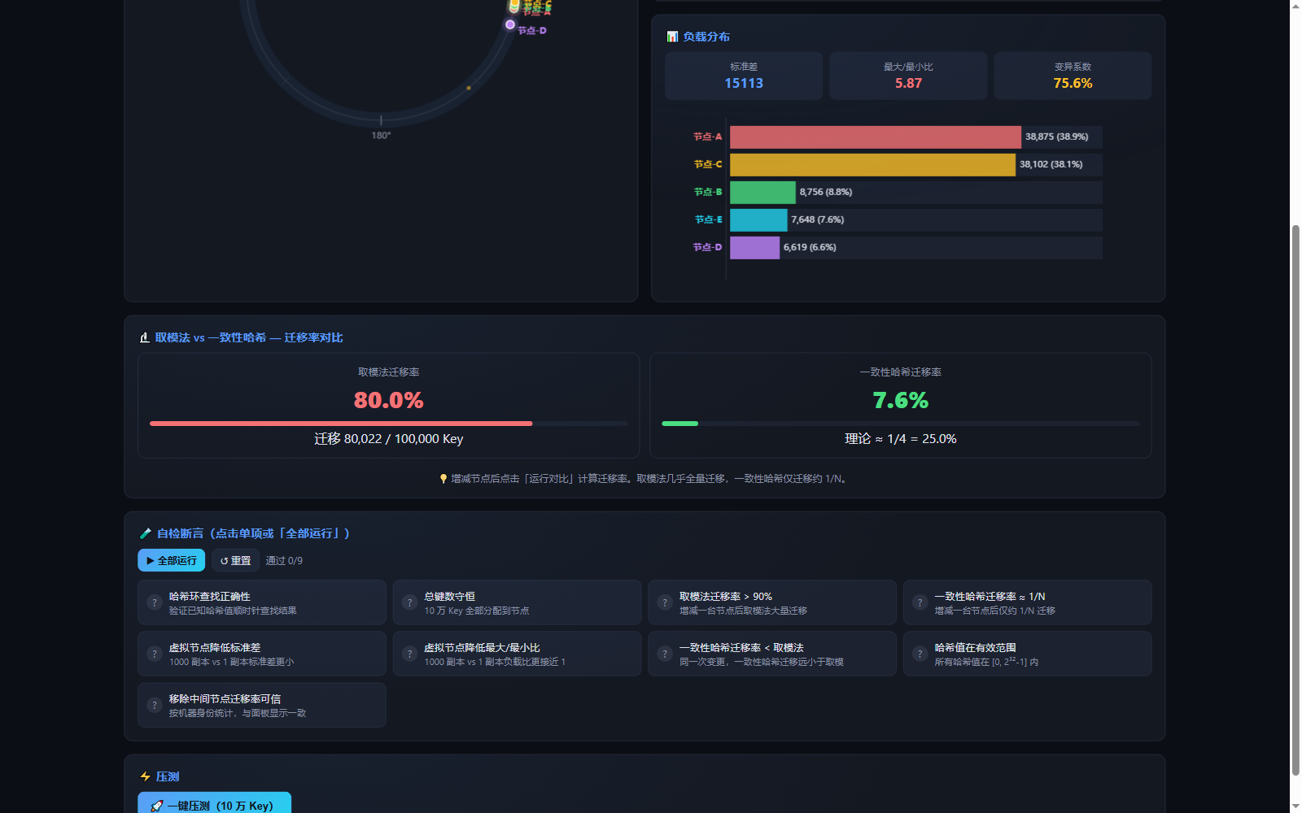Screen dimensions: 1302x813
Task: Click the chart icon beside 取模法 vs 一致性哈希
Action: pyautogui.click(x=145, y=337)
